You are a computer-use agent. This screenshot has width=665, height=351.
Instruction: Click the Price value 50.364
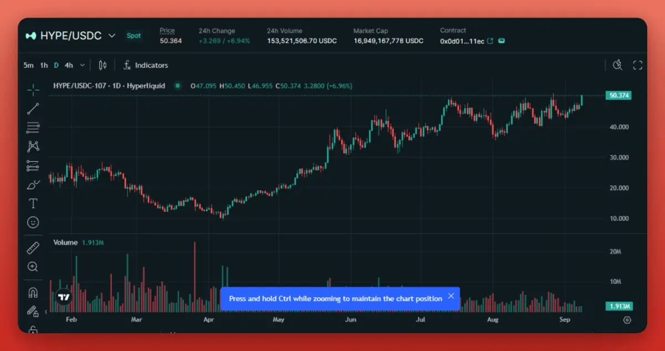[171, 41]
